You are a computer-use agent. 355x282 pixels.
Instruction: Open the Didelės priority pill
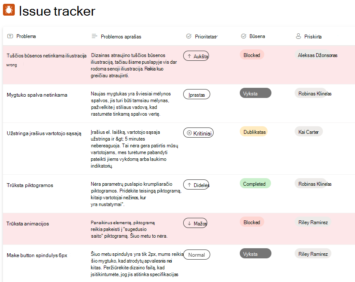(x=196, y=185)
